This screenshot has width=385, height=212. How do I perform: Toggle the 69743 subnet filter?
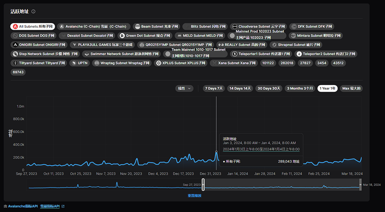tap(18, 72)
